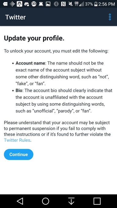Viewport: 117px width, 208px height.
Task: Tap the battery indicator icon
Action: (x=96, y=4)
